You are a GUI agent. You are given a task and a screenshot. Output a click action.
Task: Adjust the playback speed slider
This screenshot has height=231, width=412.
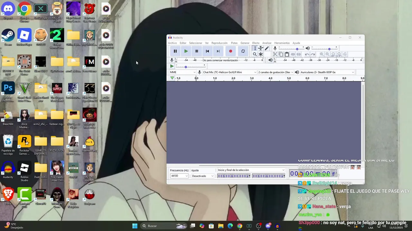[x=191, y=66]
